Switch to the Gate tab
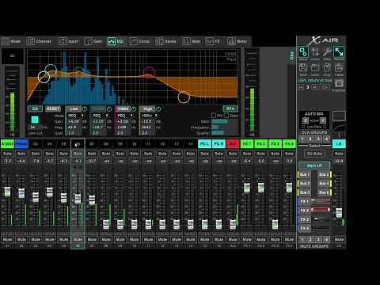This screenshot has height=285, width=380. 93,41
